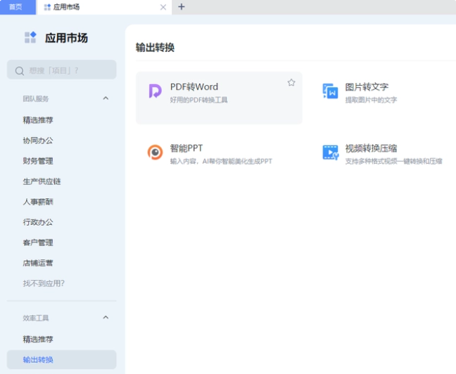
Task: Switch to the 首页 tab
Action: point(16,7)
